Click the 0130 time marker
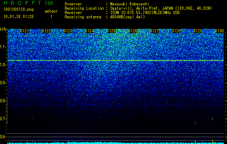Image resolution: width=227 pixels, height=144 pixels. pyautogui.click(x=219, y=31)
